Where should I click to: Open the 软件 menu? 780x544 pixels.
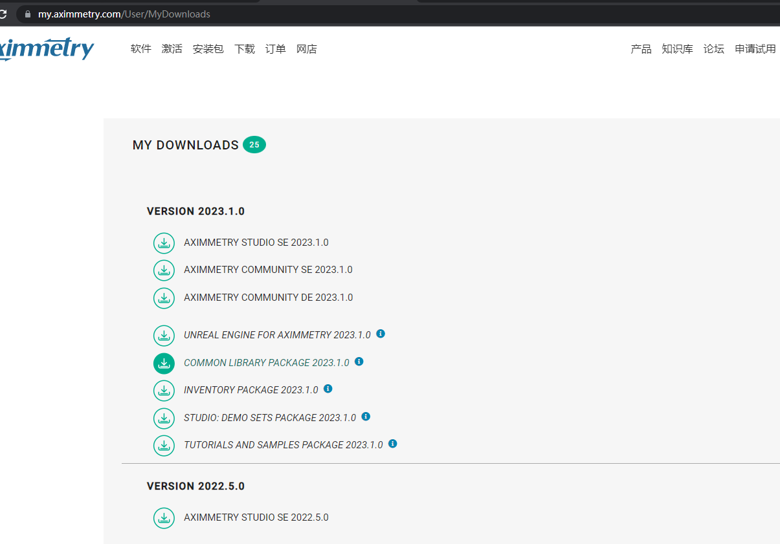[140, 49]
